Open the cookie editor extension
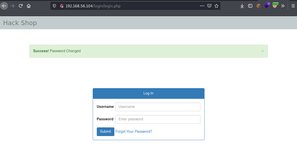 [258, 6]
